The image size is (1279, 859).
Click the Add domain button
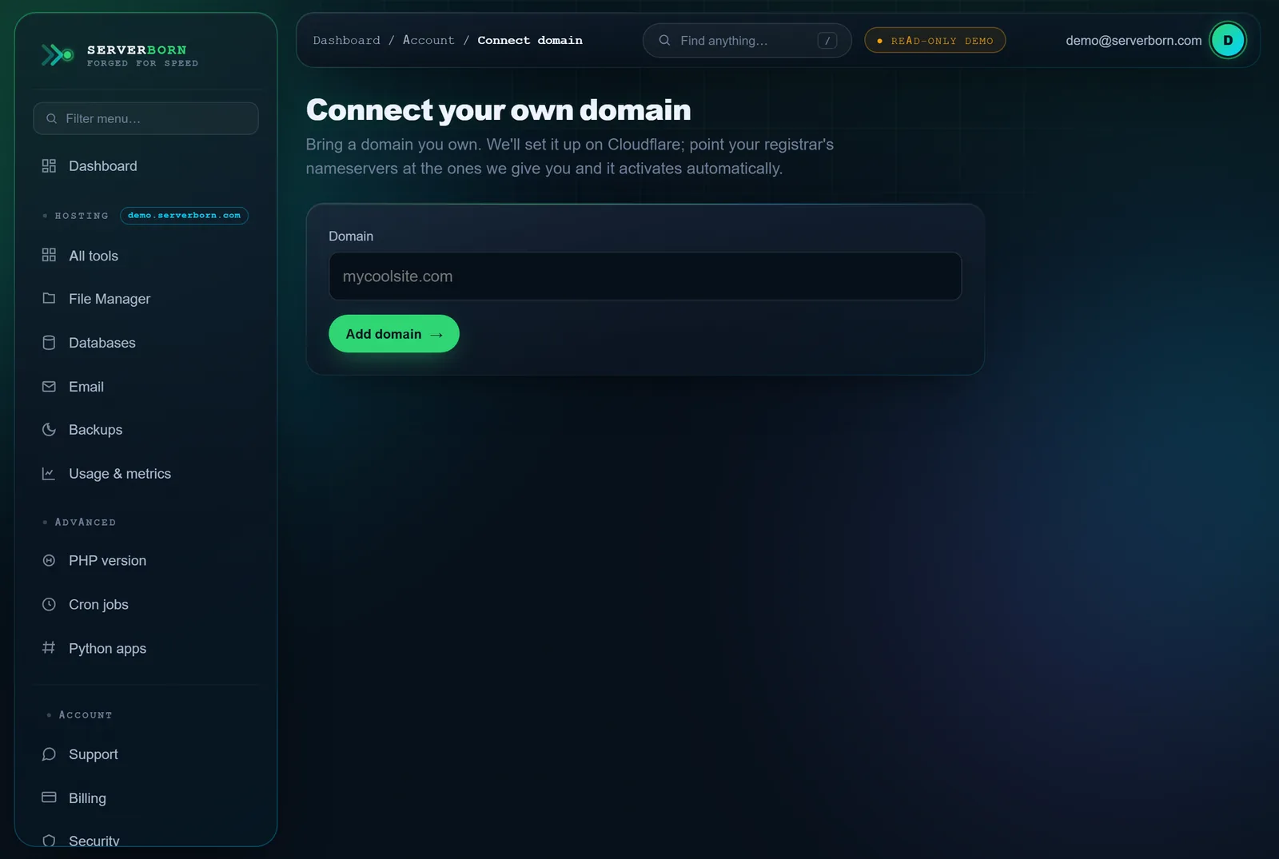394,334
